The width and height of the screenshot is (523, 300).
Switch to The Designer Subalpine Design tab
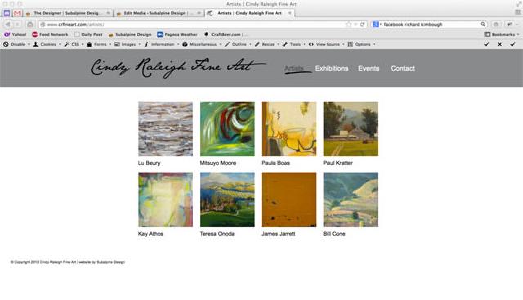click(67, 13)
